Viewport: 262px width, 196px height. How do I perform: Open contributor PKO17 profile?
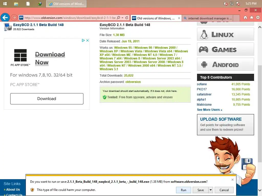point(202,89)
